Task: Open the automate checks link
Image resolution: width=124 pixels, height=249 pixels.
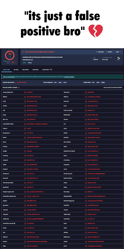Action: click(69, 77)
